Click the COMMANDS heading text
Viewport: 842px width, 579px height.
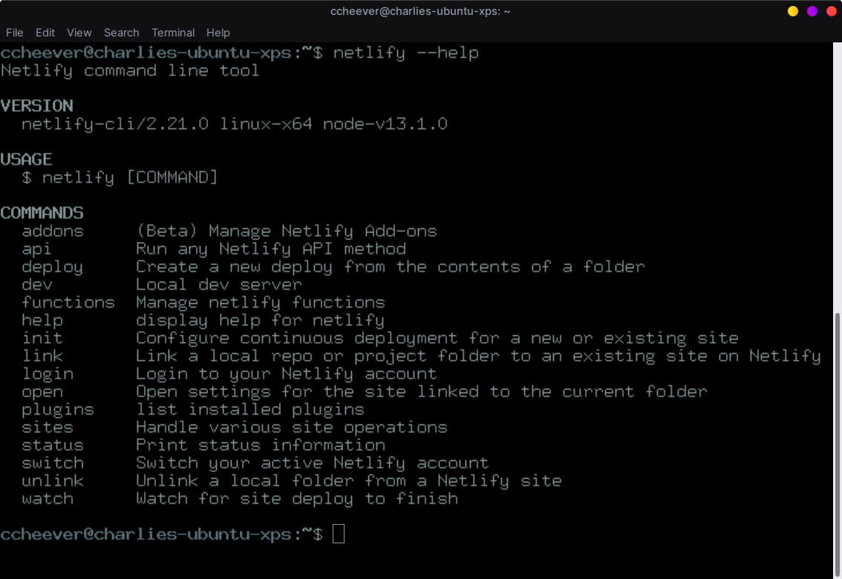point(42,213)
